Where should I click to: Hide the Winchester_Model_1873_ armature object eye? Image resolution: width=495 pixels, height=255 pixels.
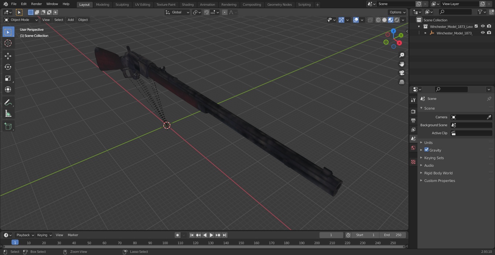483,33
